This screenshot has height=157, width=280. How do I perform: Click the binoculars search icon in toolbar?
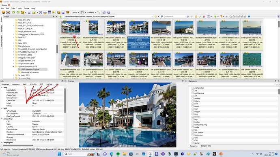pyautogui.click(x=41, y=13)
